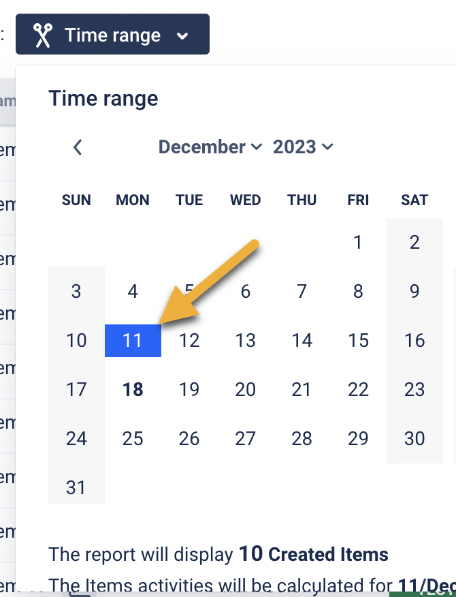
Task: Click the scissors icon on Time range button
Action: tap(44, 35)
